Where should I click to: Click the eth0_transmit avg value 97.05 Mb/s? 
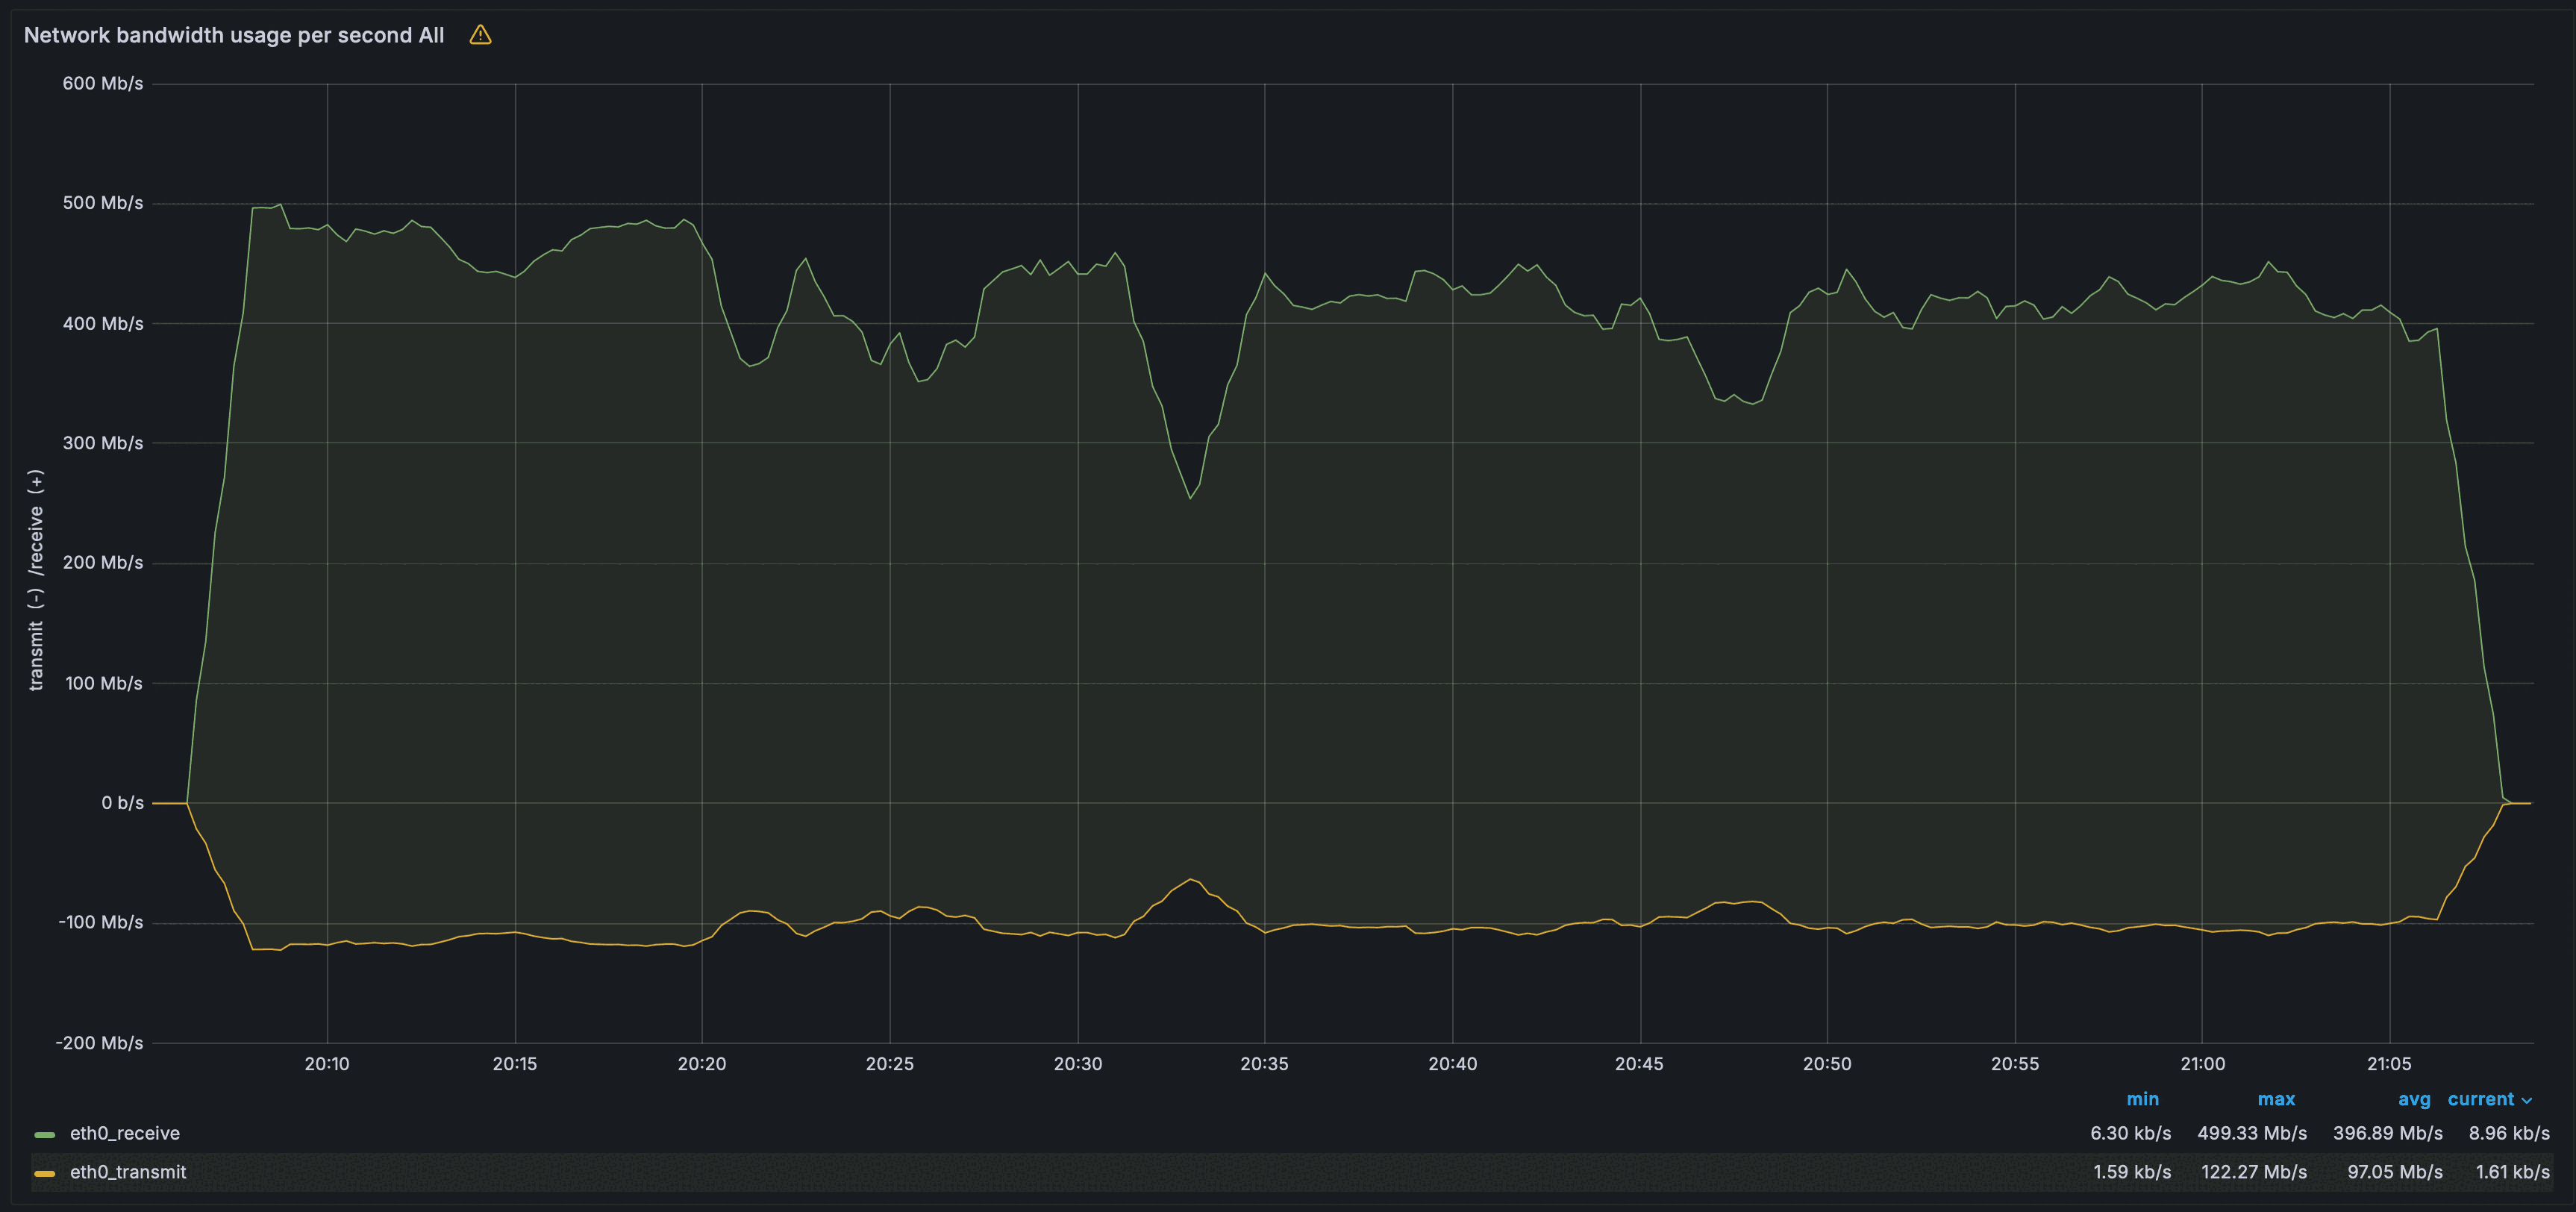tap(2394, 1172)
